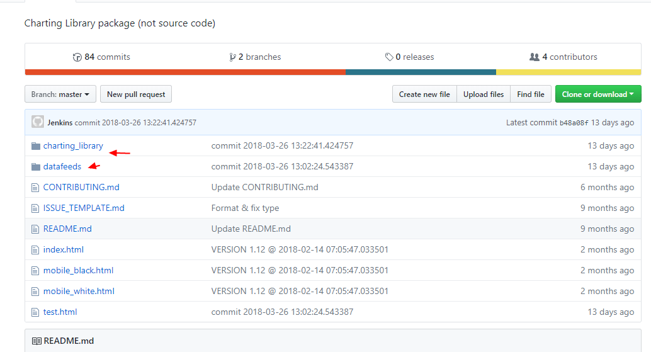Click 'Update CONTRIBUTING.md' commit message

click(x=265, y=187)
